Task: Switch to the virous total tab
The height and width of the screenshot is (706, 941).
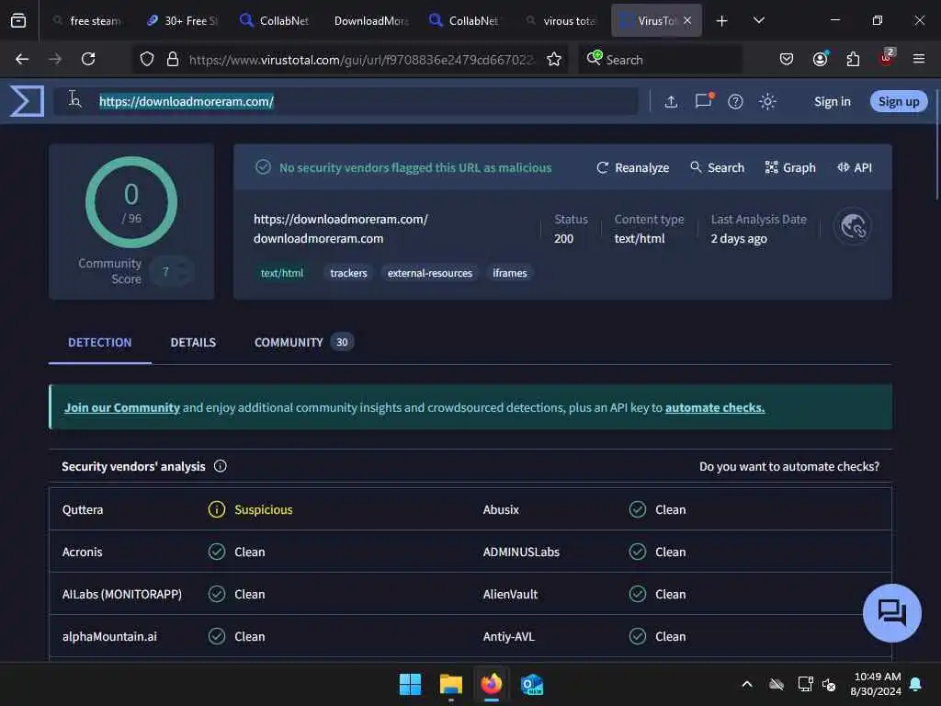Action: 562,20
